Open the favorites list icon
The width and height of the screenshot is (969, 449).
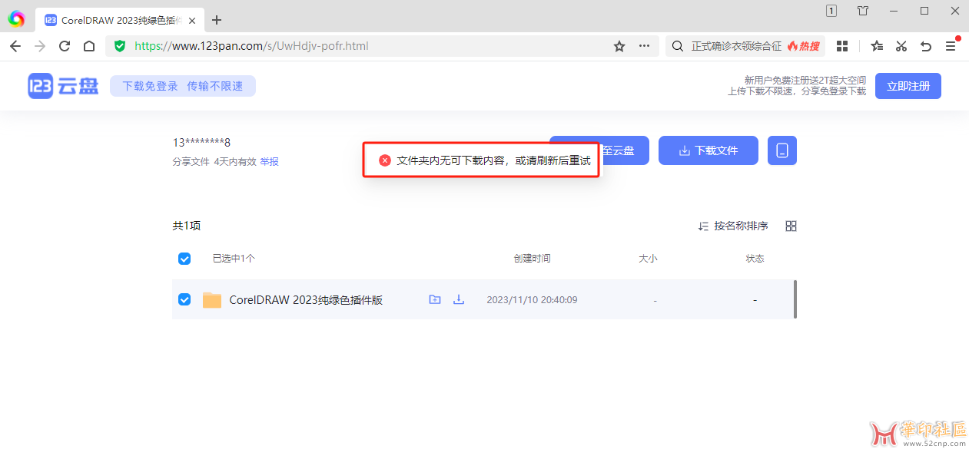pyautogui.click(x=877, y=46)
